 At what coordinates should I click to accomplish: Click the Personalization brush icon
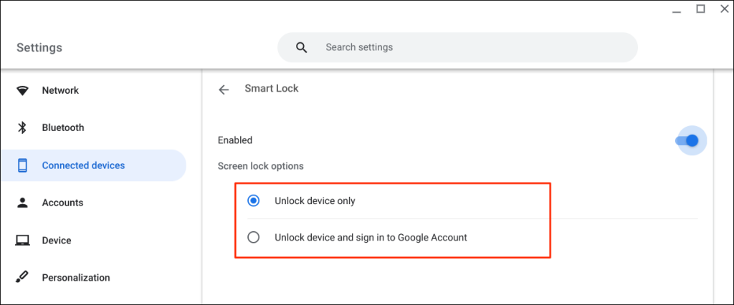(x=22, y=278)
